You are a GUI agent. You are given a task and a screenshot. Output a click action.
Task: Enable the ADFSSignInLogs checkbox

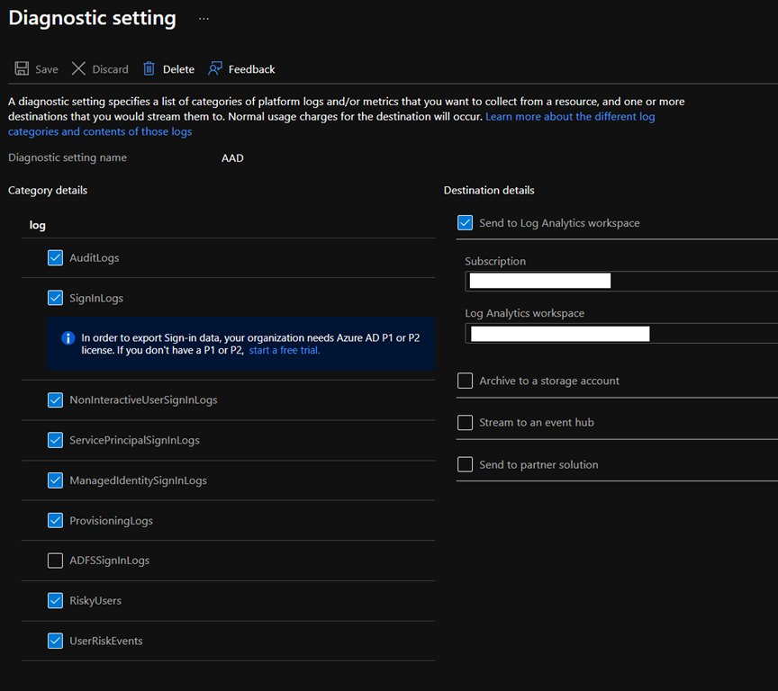point(56,561)
